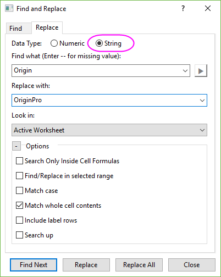Click the arrow button beside Find what
This screenshot has height=277, width=221.
201,71
